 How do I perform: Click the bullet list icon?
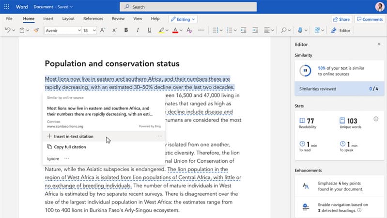[x=215, y=30]
